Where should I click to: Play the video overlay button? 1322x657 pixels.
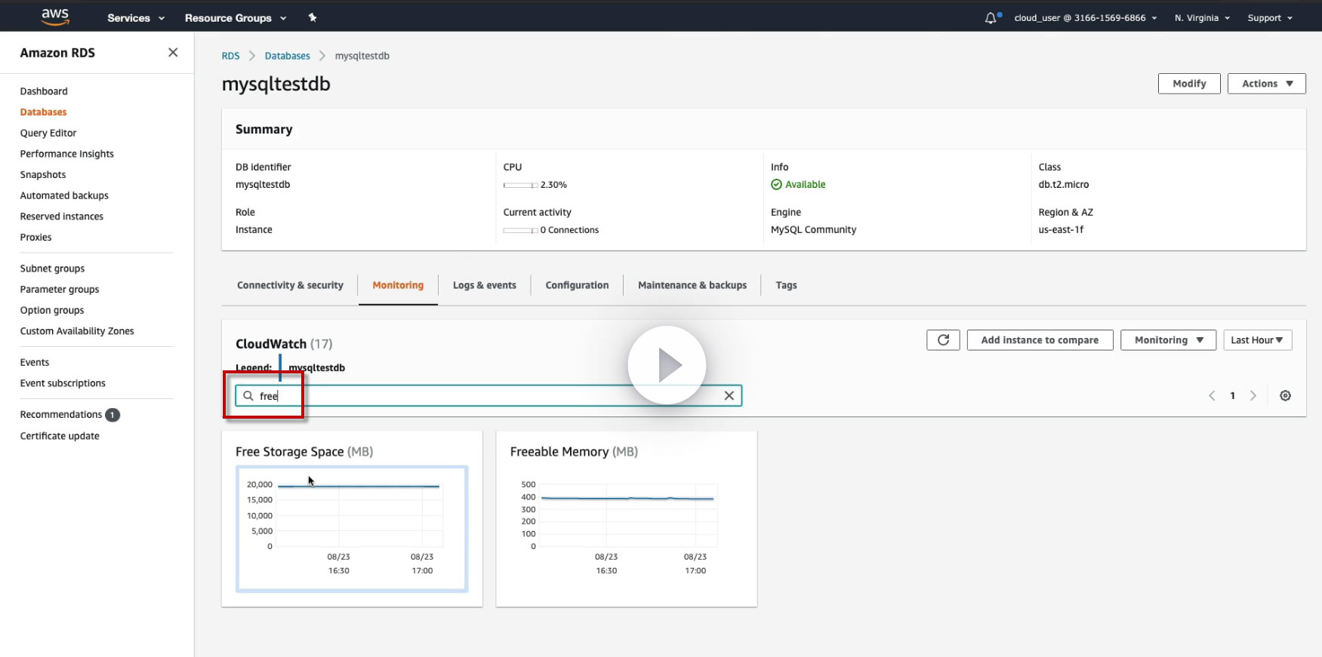tap(667, 365)
